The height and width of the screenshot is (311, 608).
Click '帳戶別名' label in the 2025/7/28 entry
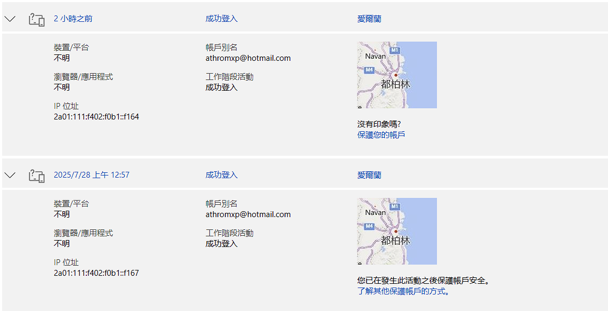(222, 204)
